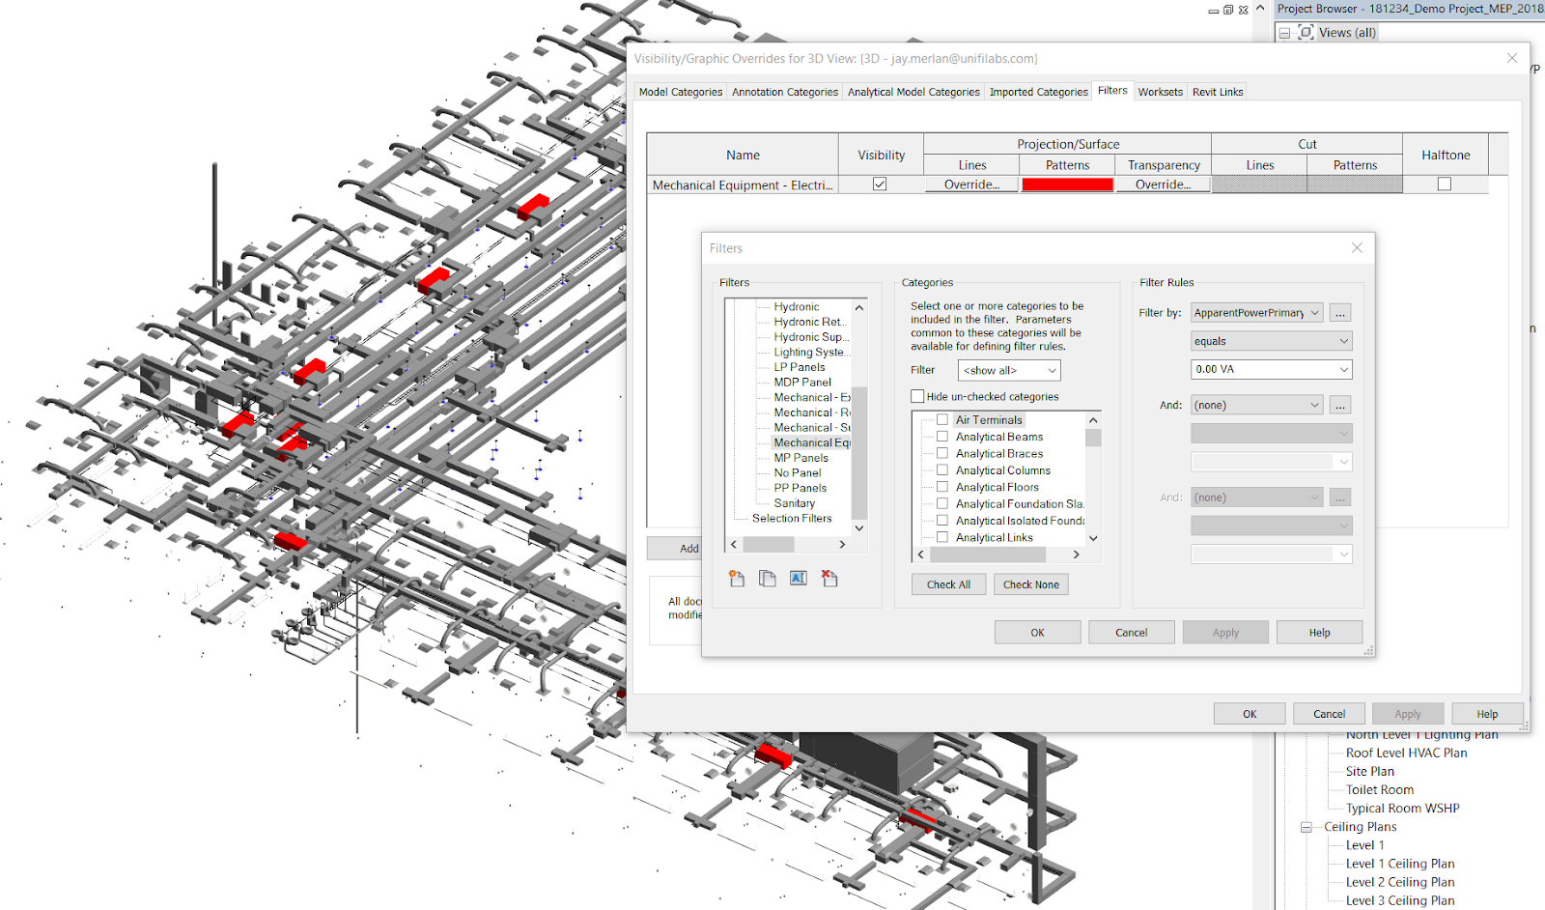Enable Halftone for Mechanical Equipment filter

coord(1445,185)
